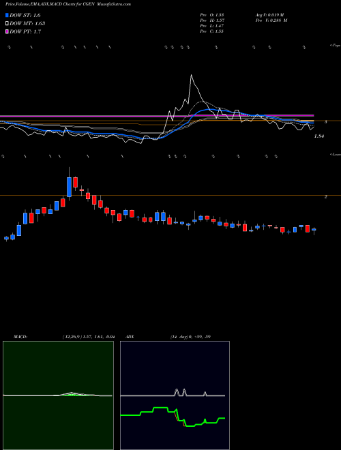Click the 1.84 price value label
Screen dimensions: 341x450
(319, 136)
